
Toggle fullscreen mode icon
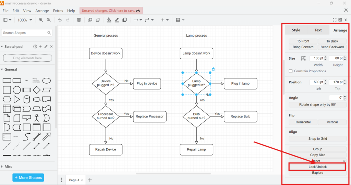[335, 20]
